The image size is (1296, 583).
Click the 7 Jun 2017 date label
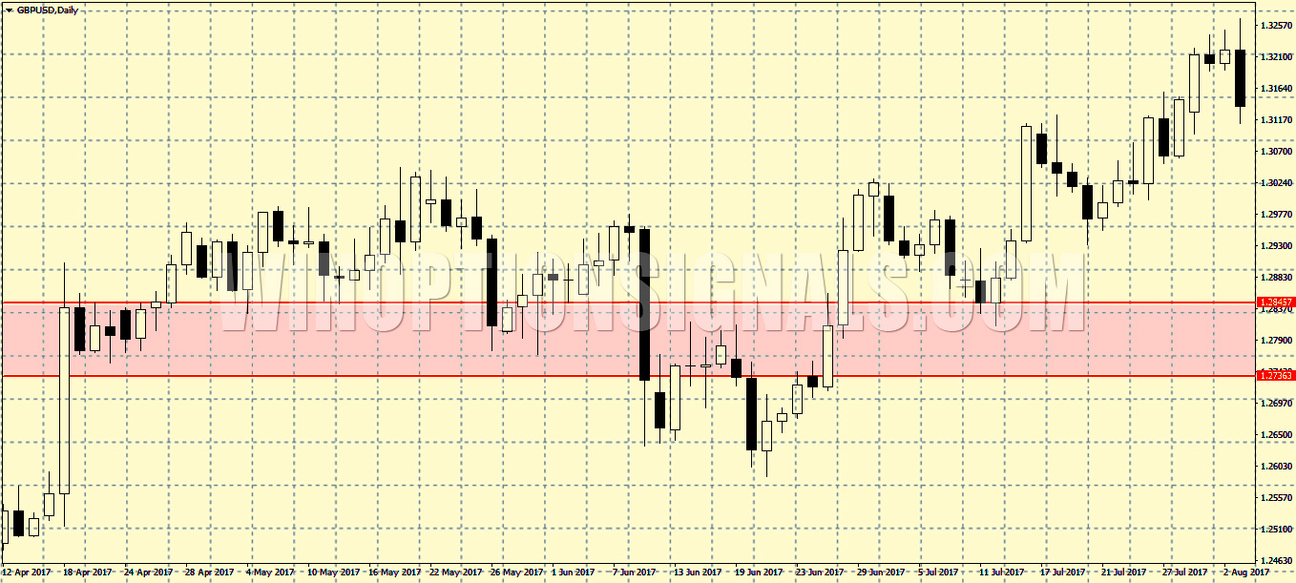(x=633, y=573)
